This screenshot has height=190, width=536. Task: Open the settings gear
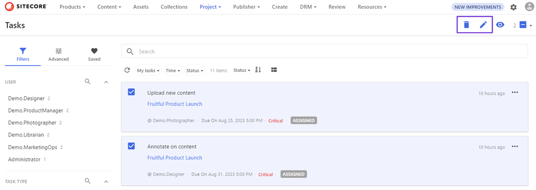click(x=514, y=7)
